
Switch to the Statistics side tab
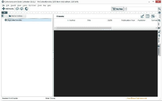(159, 50)
